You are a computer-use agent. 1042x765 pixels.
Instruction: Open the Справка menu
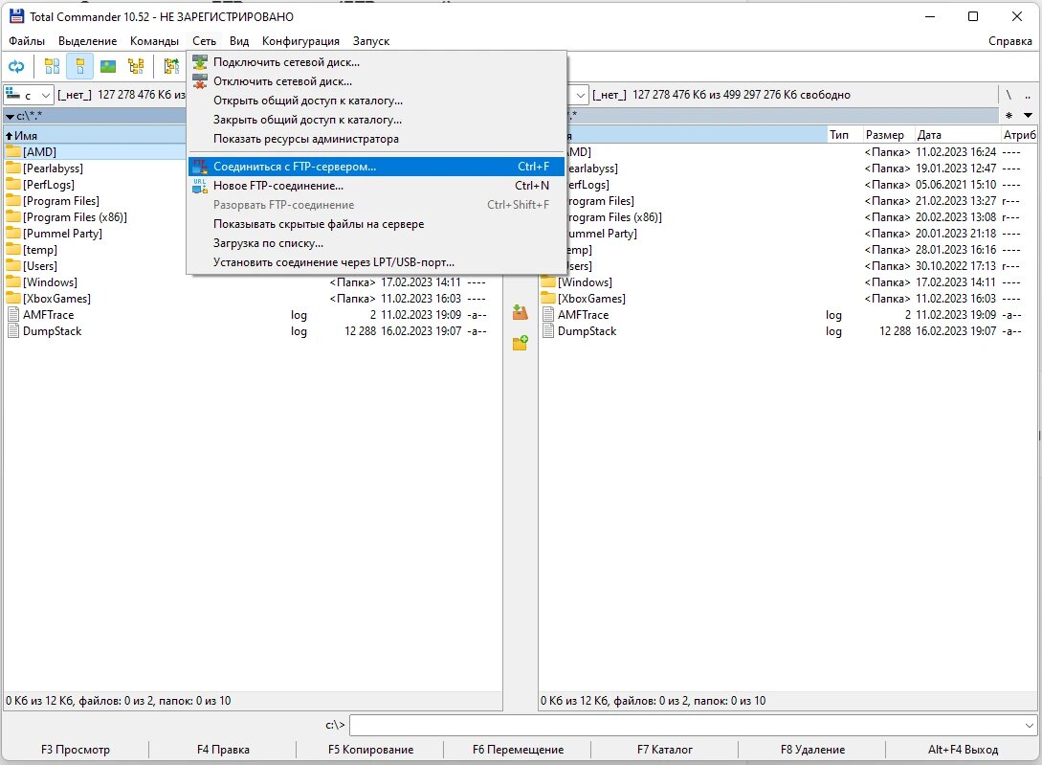click(x=1010, y=40)
